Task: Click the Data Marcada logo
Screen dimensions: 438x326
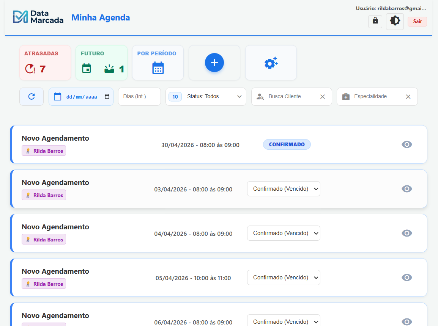Action: 38,17
